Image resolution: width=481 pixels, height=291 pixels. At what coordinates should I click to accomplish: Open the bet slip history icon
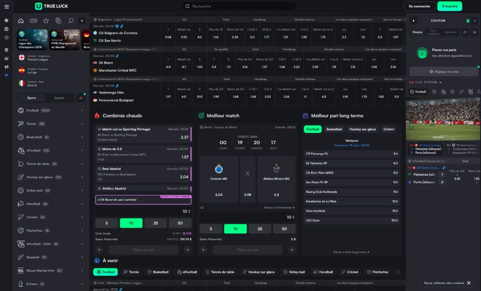click(58, 21)
